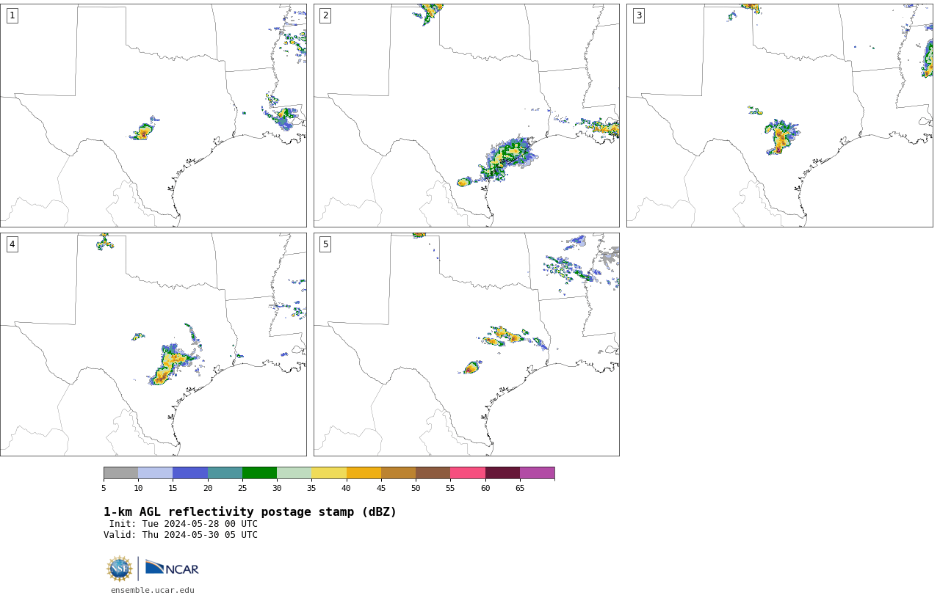Screen dimensions: 940x598
Task: Click the 1-km AGL reflectivity title
Action: 250,512
